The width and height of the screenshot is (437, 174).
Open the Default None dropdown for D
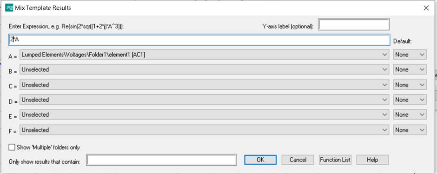tap(410, 100)
